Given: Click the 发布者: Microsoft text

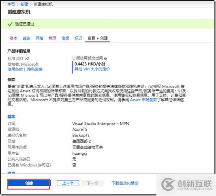Looking at the screenshot, I should (23, 64).
